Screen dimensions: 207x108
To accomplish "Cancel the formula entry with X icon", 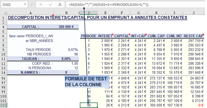I will tap(41, 4).
